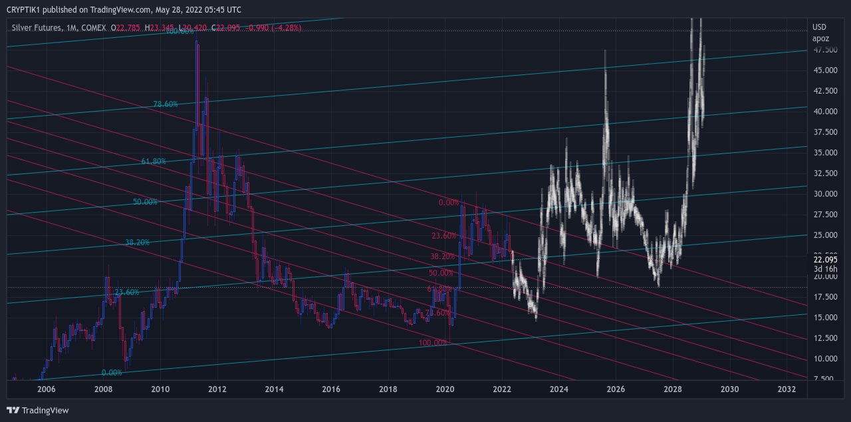This screenshot has width=851, height=422.
Task: Click the High value 23.345
Action: [162, 28]
